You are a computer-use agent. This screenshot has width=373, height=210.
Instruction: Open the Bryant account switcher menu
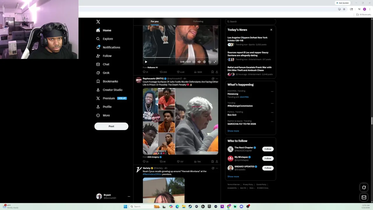(113, 196)
